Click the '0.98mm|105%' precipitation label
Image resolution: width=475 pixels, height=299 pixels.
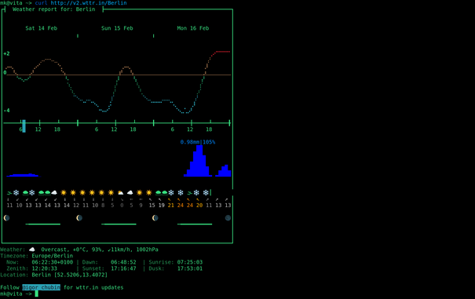click(x=198, y=142)
